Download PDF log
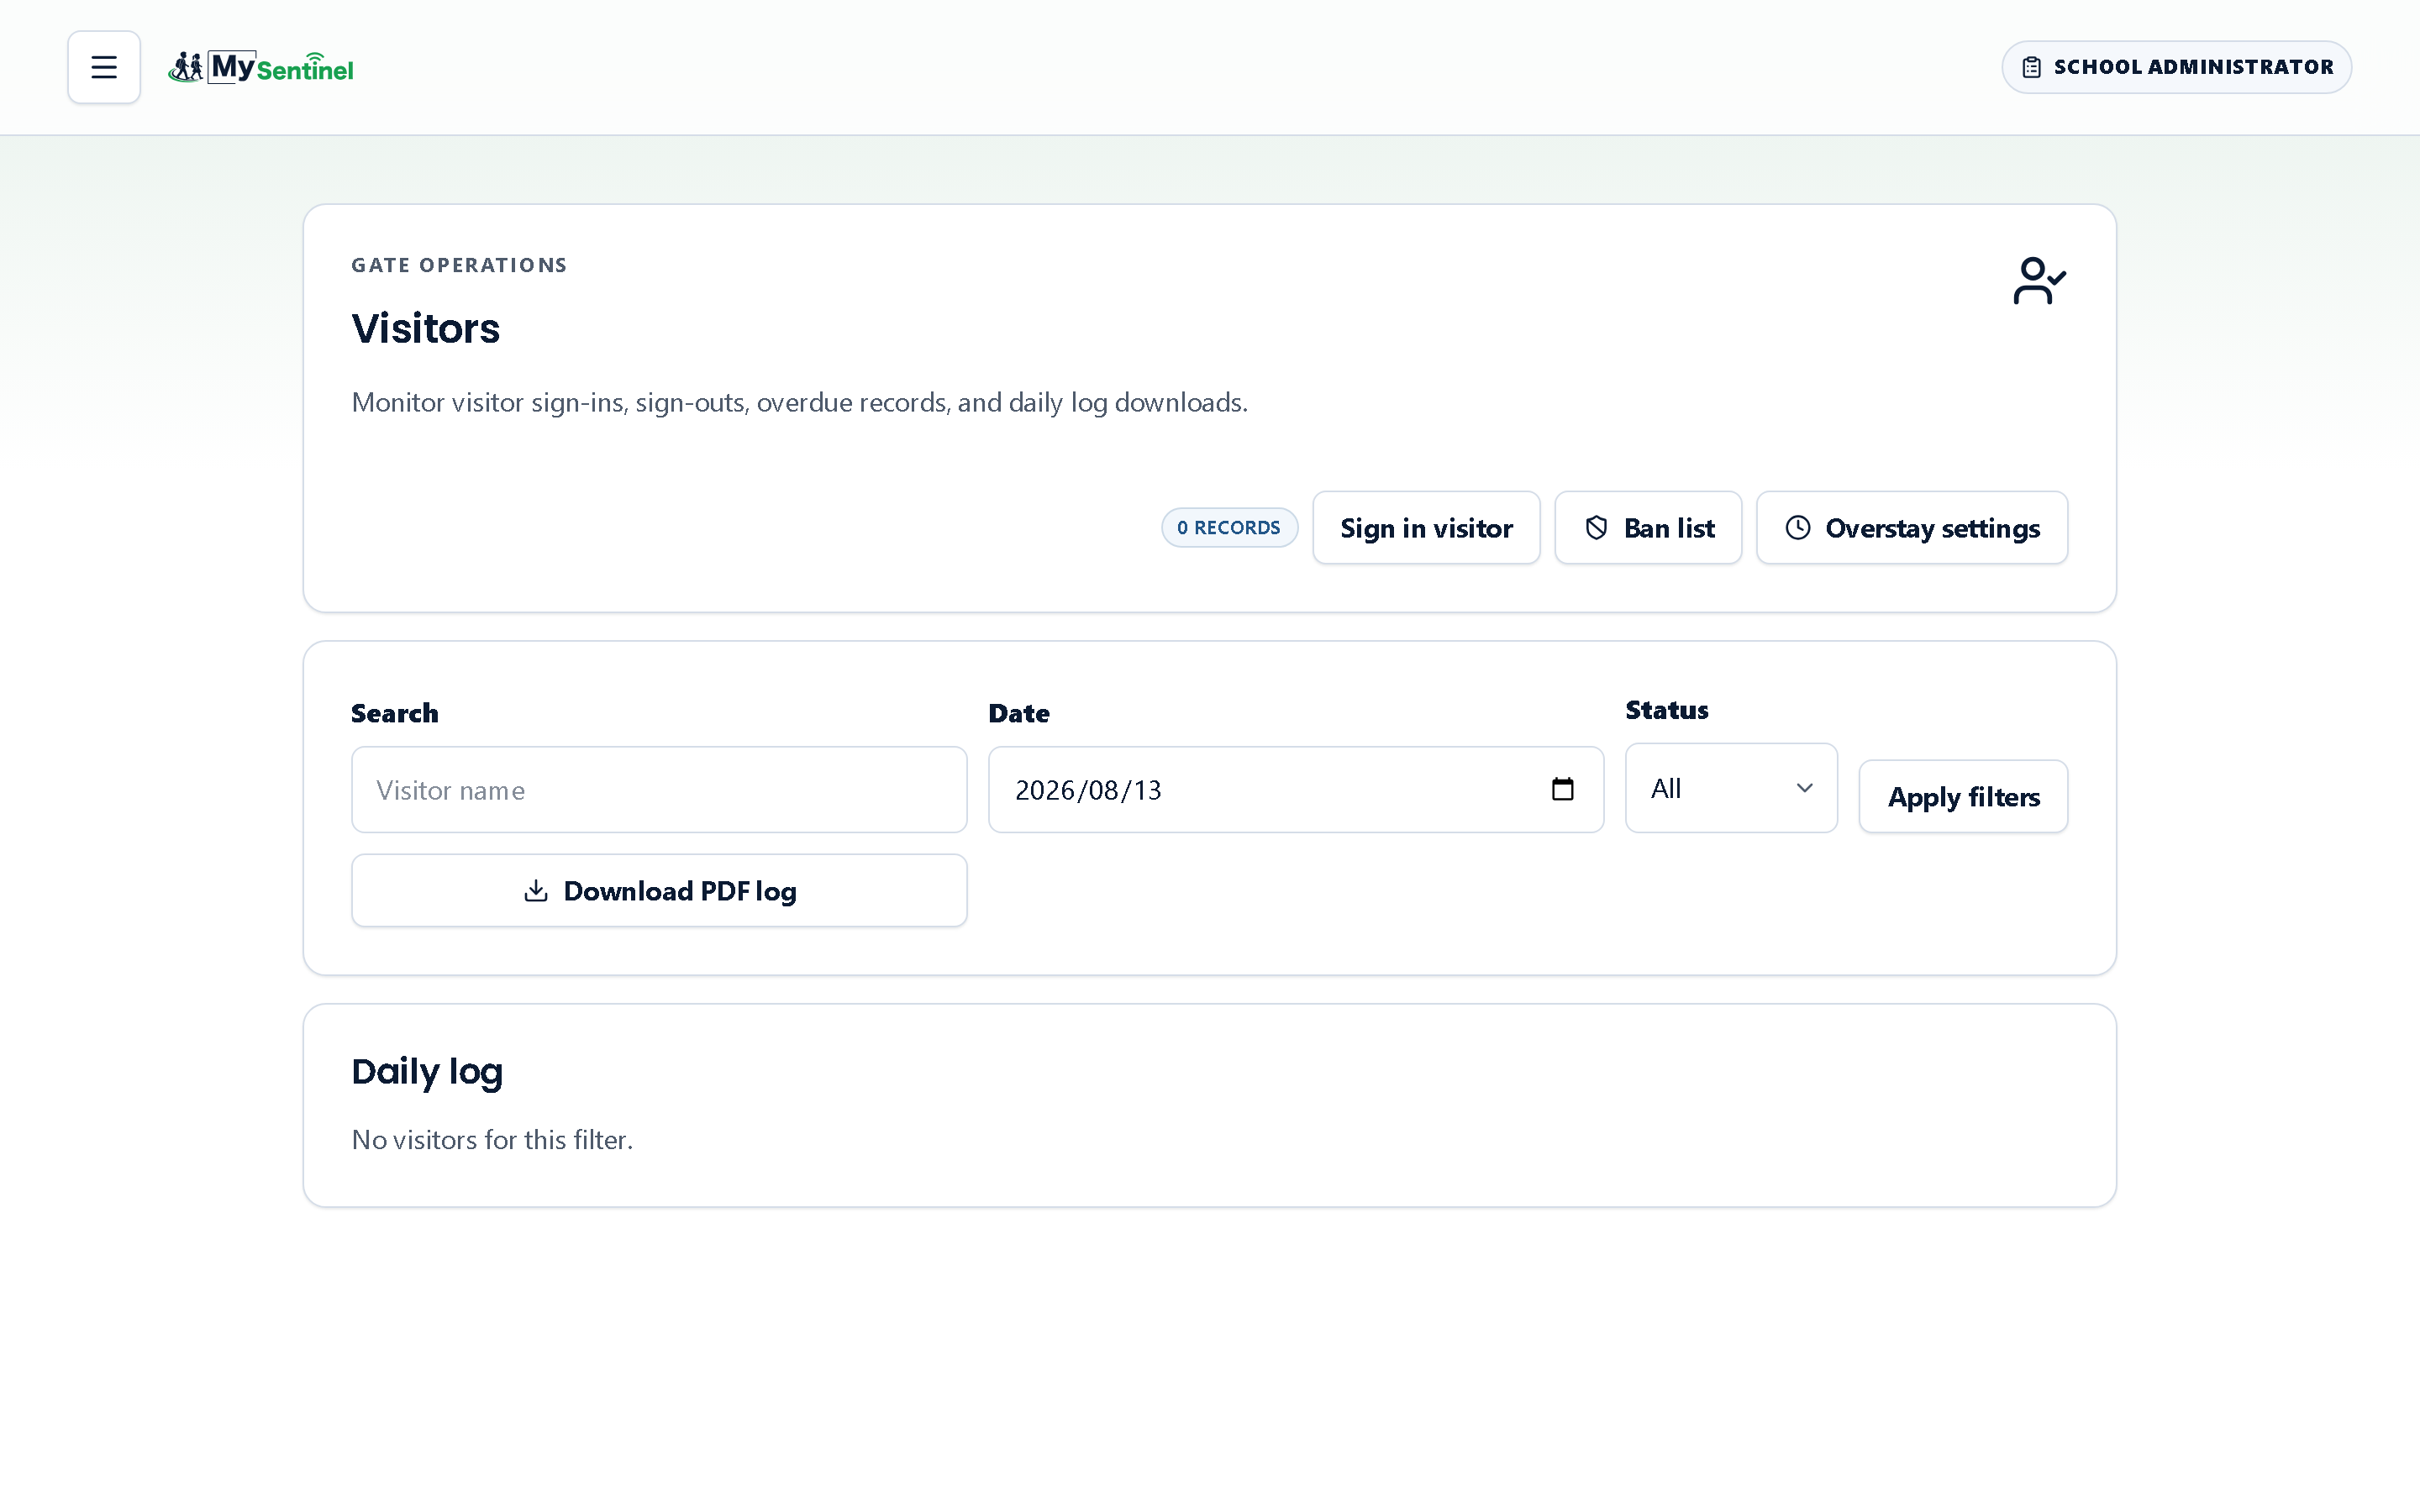Screen dimensions: 2420x1512 659,891
